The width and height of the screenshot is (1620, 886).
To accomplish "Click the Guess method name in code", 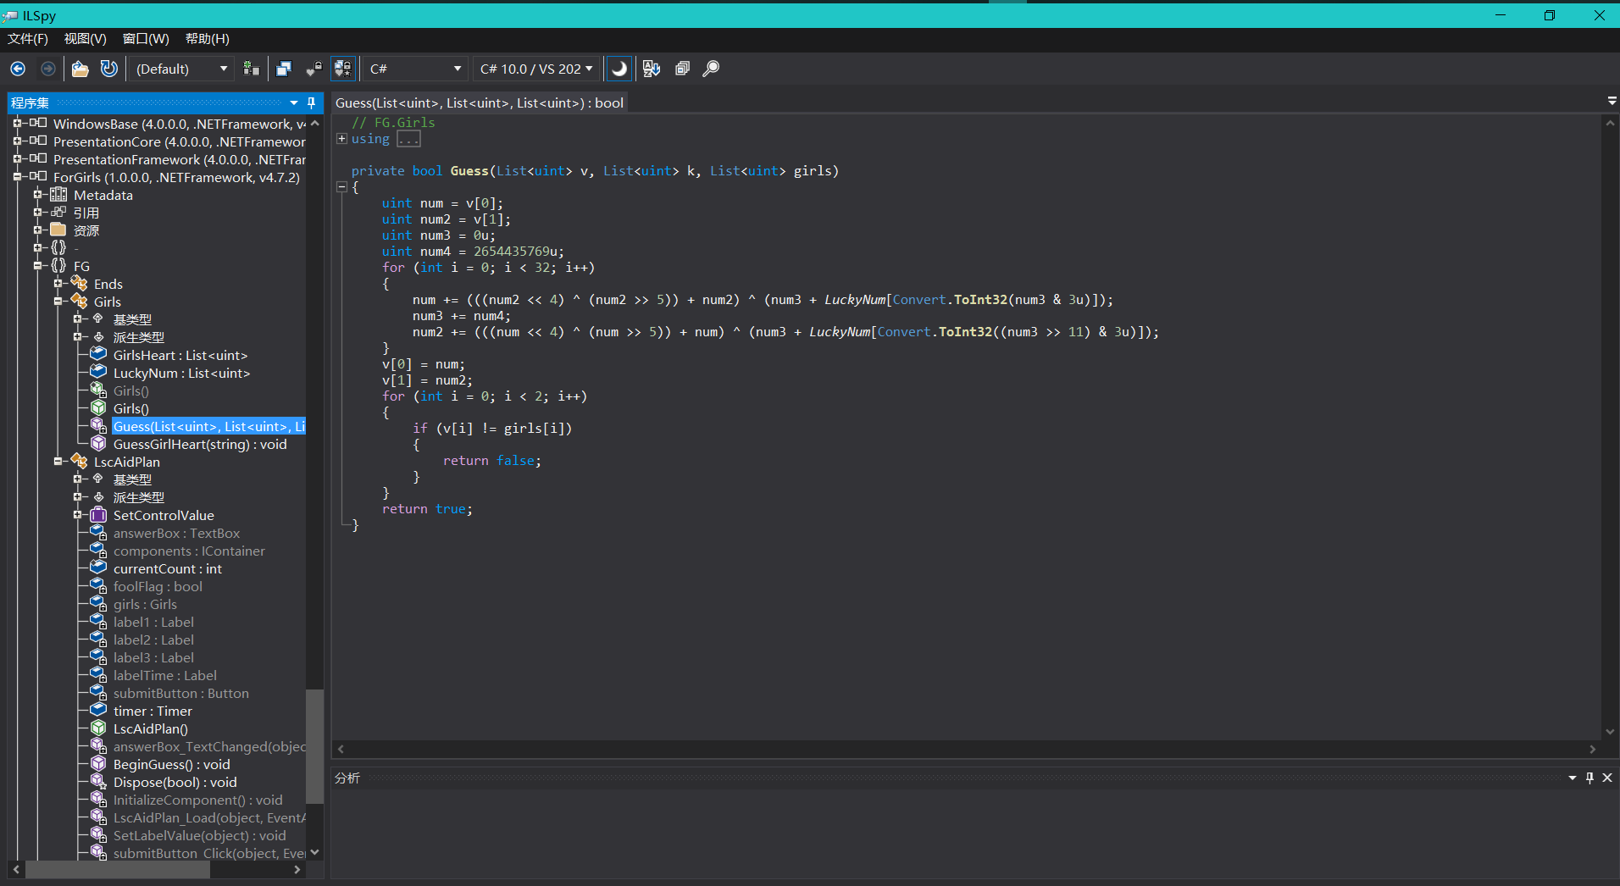I will [x=469, y=171].
